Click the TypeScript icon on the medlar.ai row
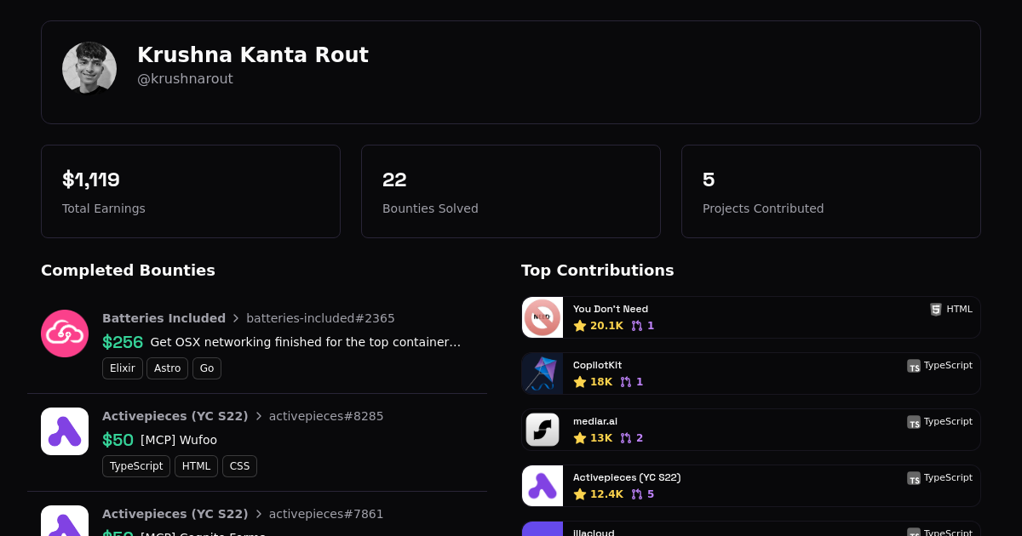 pos(914,422)
